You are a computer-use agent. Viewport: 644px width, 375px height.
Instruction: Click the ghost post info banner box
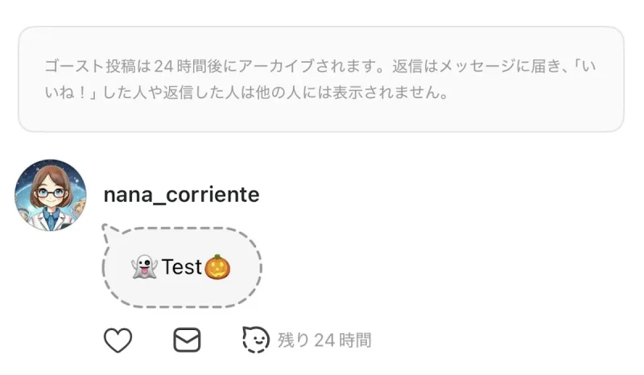tap(321, 79)
